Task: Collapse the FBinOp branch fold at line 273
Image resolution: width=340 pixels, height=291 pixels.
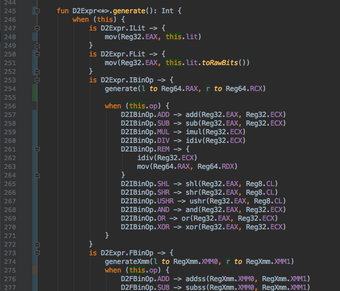Action: coord(37,253)
